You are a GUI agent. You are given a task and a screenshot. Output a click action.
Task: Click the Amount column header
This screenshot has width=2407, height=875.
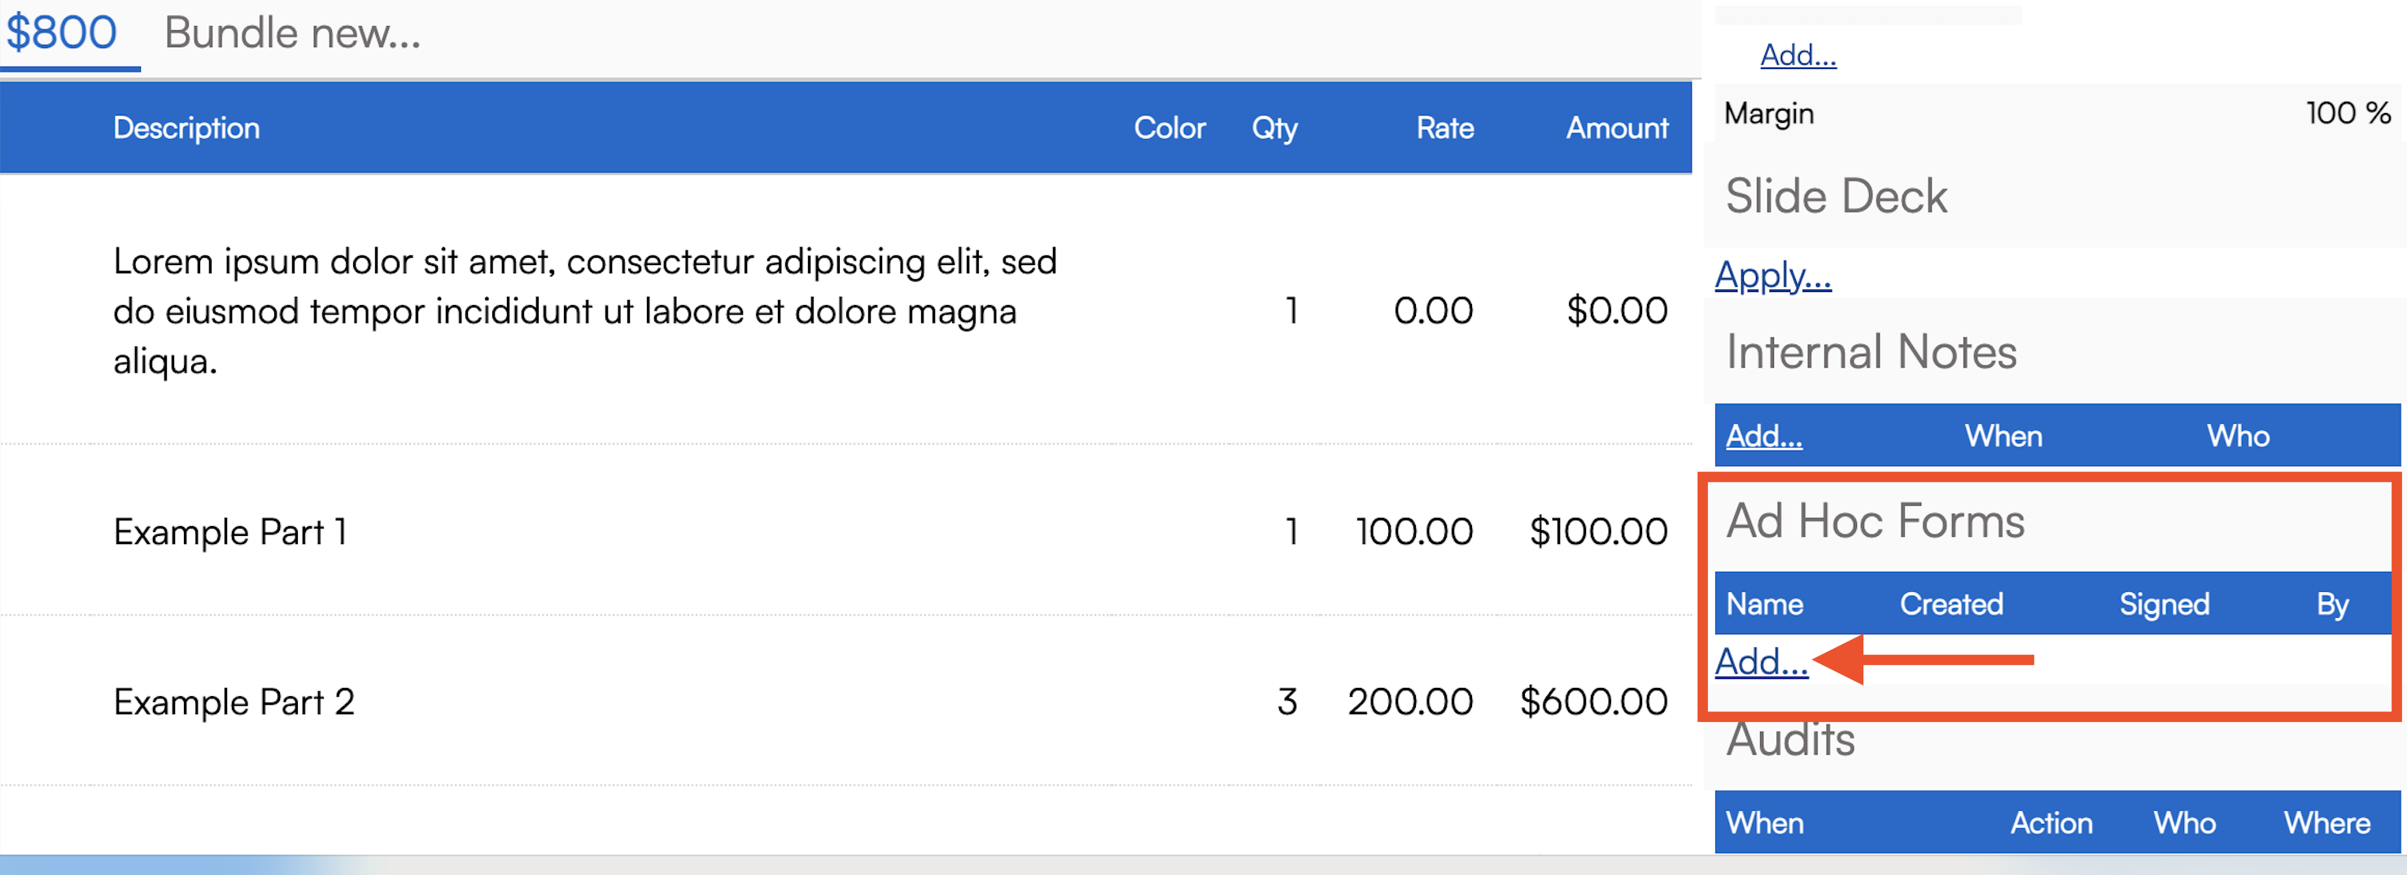pos(1617,128)
